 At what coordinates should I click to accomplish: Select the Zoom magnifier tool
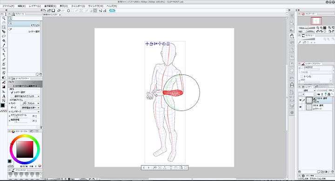4,19
